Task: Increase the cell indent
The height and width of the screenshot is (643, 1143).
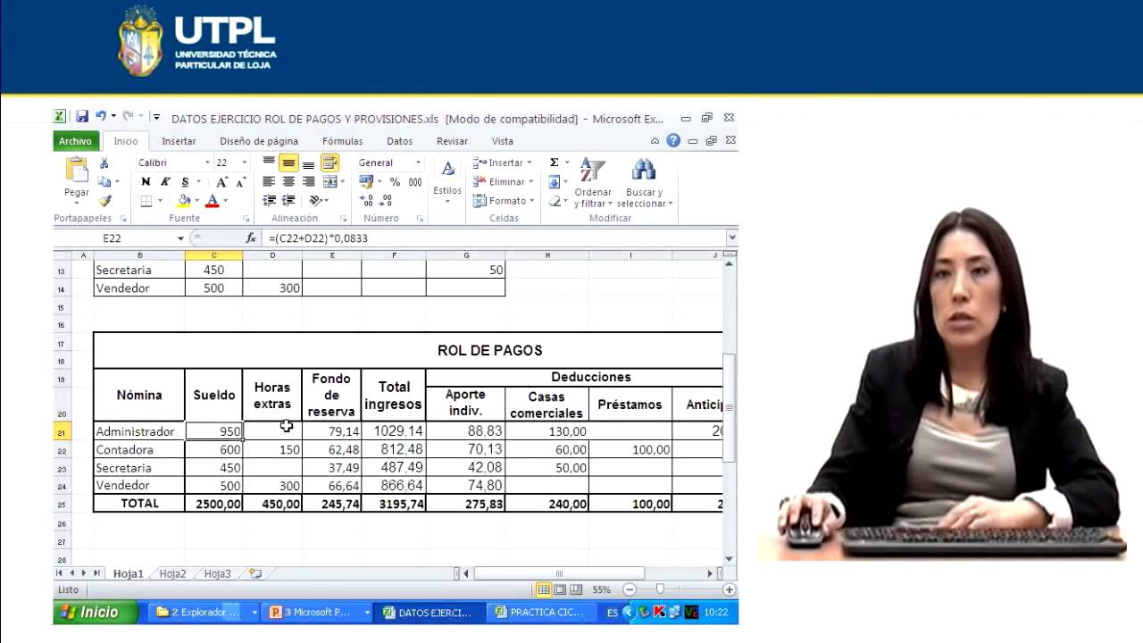Action: tap(288, 201)
